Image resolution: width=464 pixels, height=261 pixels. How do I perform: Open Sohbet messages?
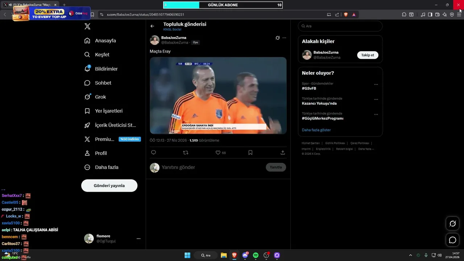[x=98, y=83]
